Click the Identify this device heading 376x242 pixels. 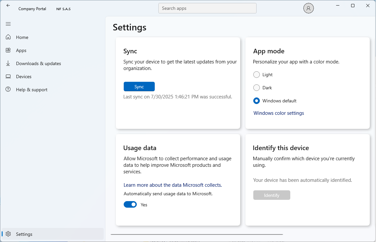click(x=281, y=148)
